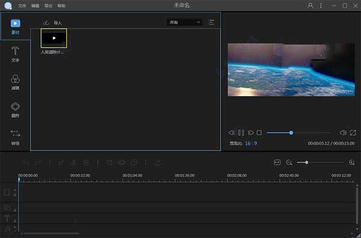Image resolution: width=361 pixels, height=238 pixels.
Task: Select the 素材 (Media) sidebar icon
Action: (15, 26)
